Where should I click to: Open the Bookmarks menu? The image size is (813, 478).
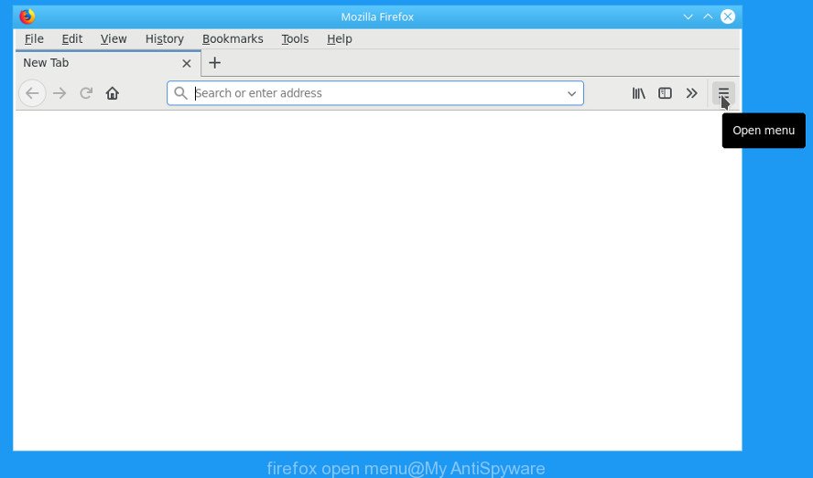(x=233, y=38)
